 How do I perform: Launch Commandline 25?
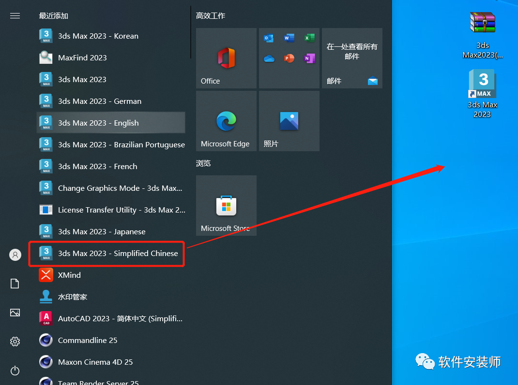[111, 341]
